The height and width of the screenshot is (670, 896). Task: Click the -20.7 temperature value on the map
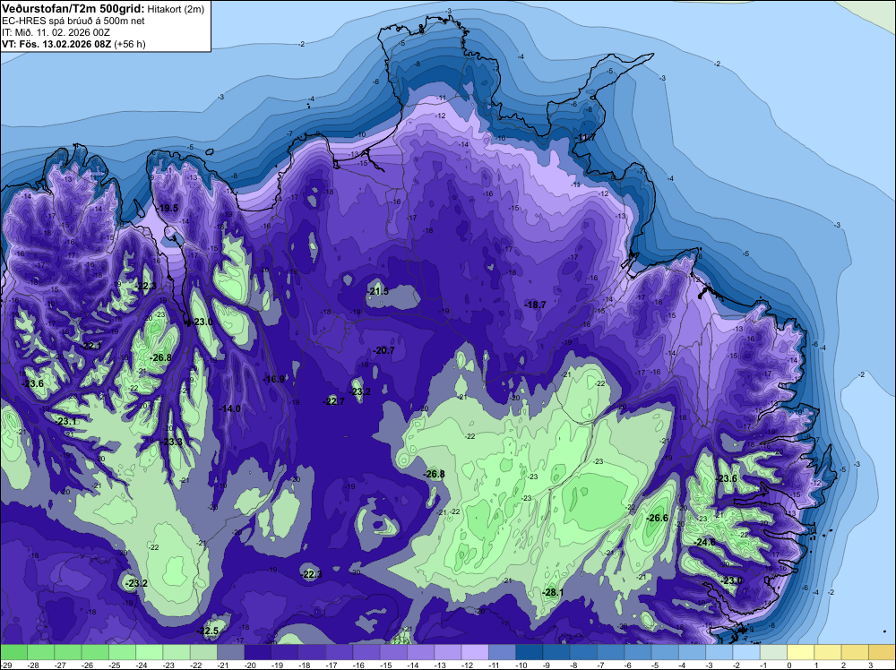tap(384, 350)
